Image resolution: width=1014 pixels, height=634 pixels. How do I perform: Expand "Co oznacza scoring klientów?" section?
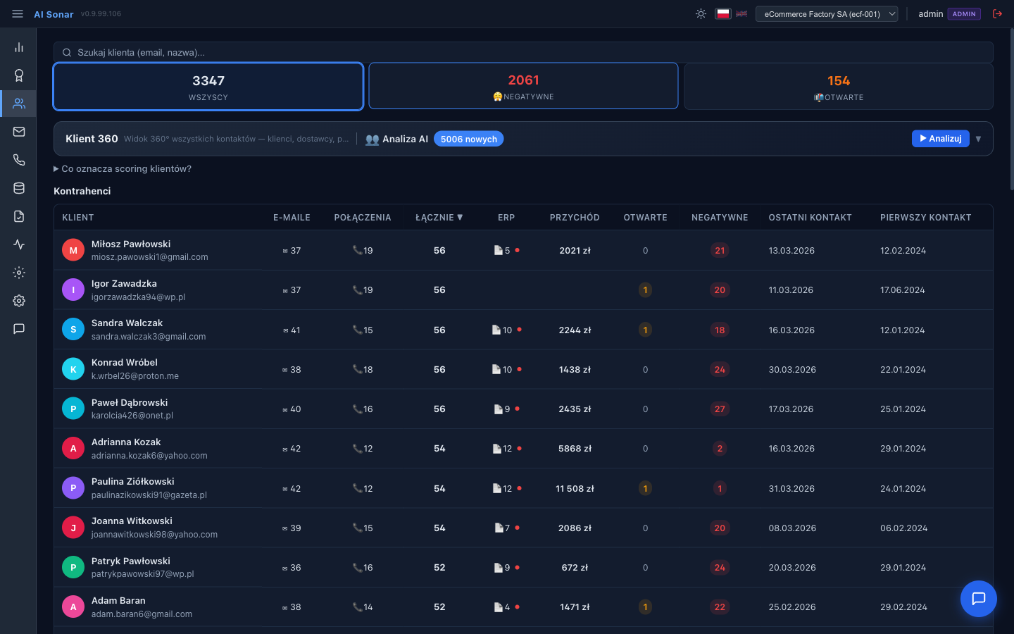point(123,169)
